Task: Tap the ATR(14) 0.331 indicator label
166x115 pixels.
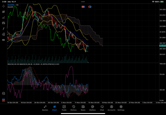Action: (x=53, y=64)
